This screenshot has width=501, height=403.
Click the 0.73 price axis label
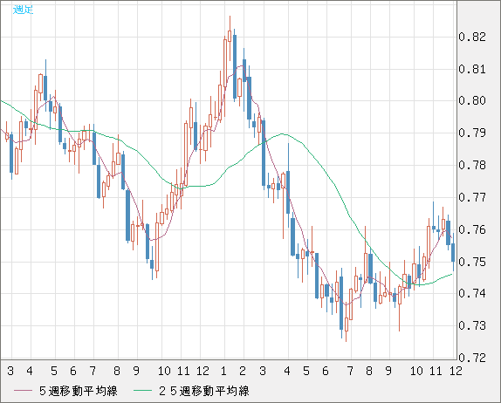[472, 325]
